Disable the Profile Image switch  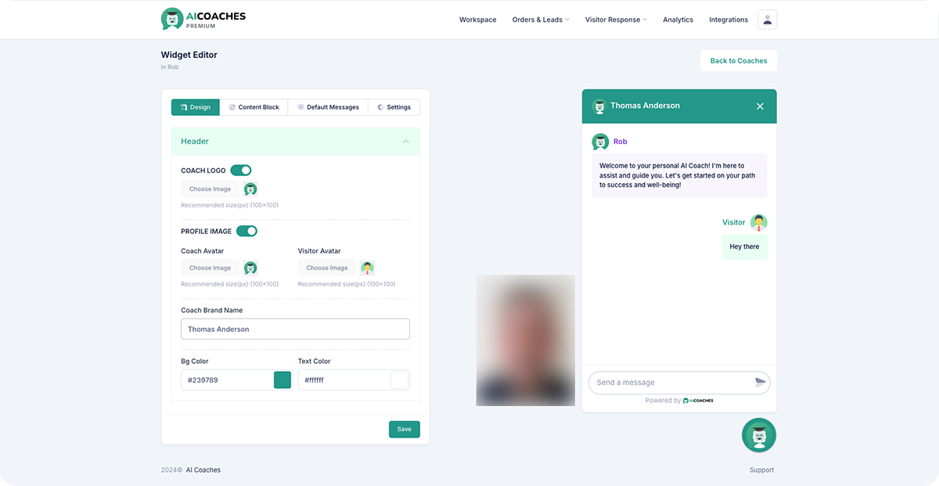246,231
